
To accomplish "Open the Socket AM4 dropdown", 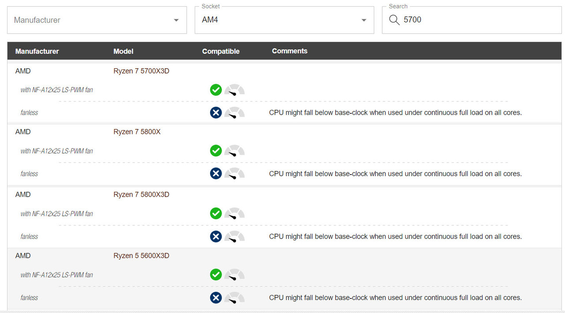I will point(284,20).
